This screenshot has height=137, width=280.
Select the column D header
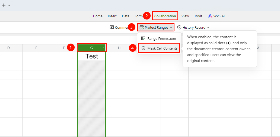point(9,48)
